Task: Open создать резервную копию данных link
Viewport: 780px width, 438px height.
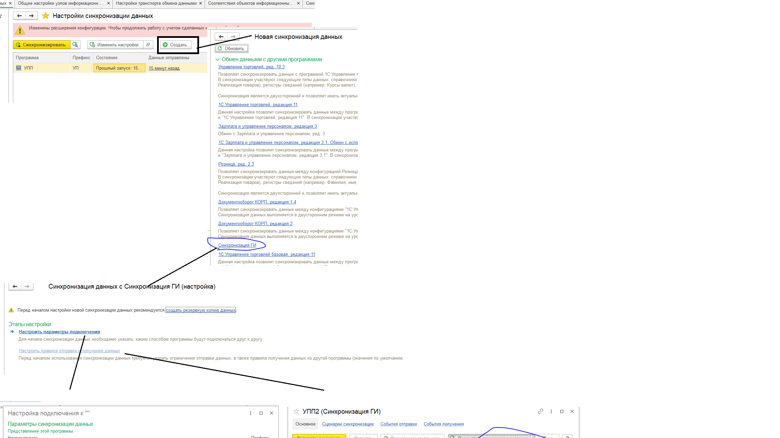Action: tap(201, 310)
